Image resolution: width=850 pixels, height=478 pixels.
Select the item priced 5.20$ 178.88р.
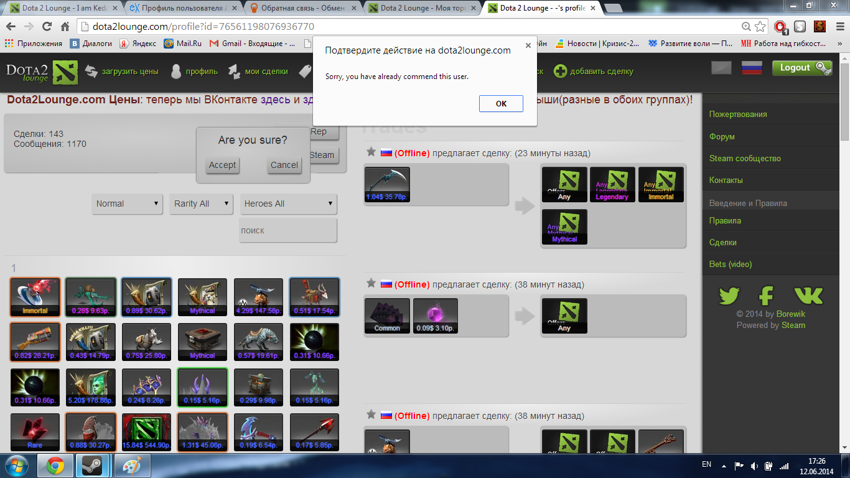(x=91, y=387)
